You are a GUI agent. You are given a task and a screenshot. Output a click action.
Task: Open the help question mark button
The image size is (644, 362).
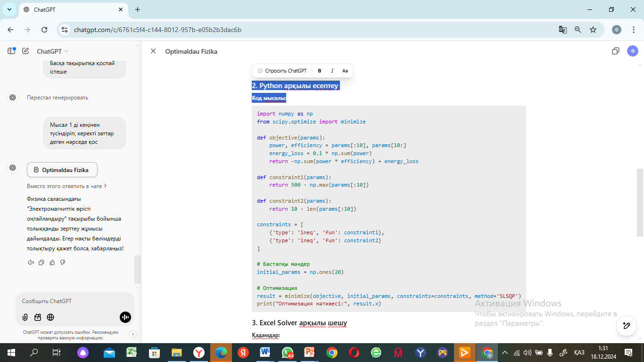pyautogui.click(x=133, y=335)
